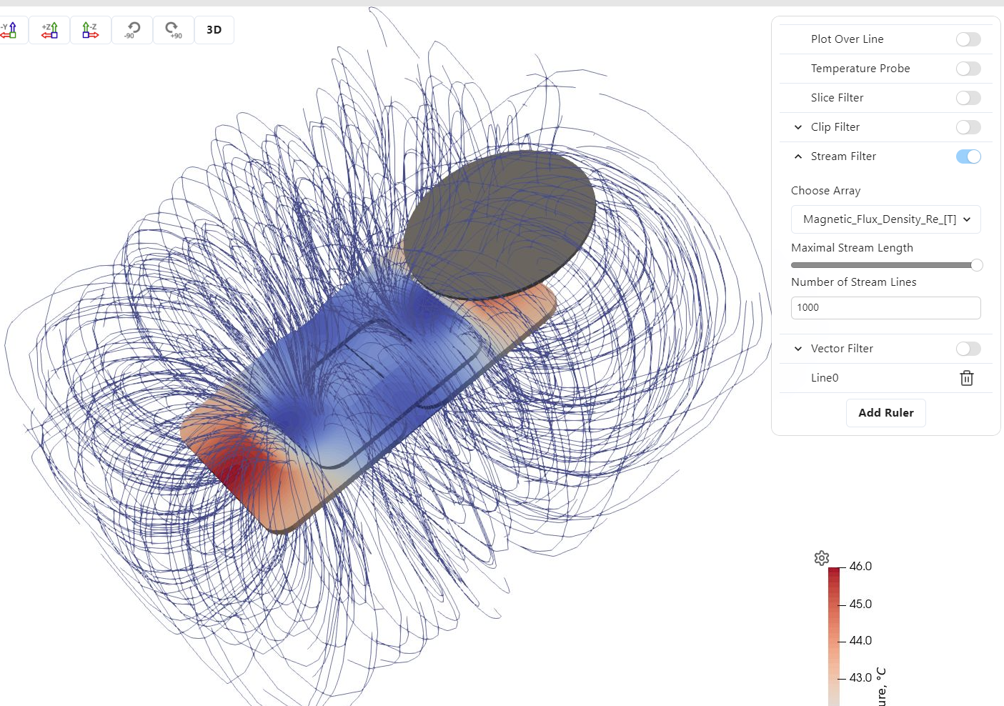Click the Add Ruler button
Image resolution: width=1004 pixels, height=706 pixels.
point(885,413)
